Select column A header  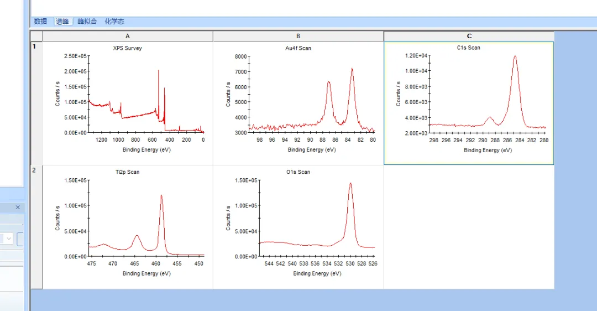pyautogui.click(x=128, y=36)
